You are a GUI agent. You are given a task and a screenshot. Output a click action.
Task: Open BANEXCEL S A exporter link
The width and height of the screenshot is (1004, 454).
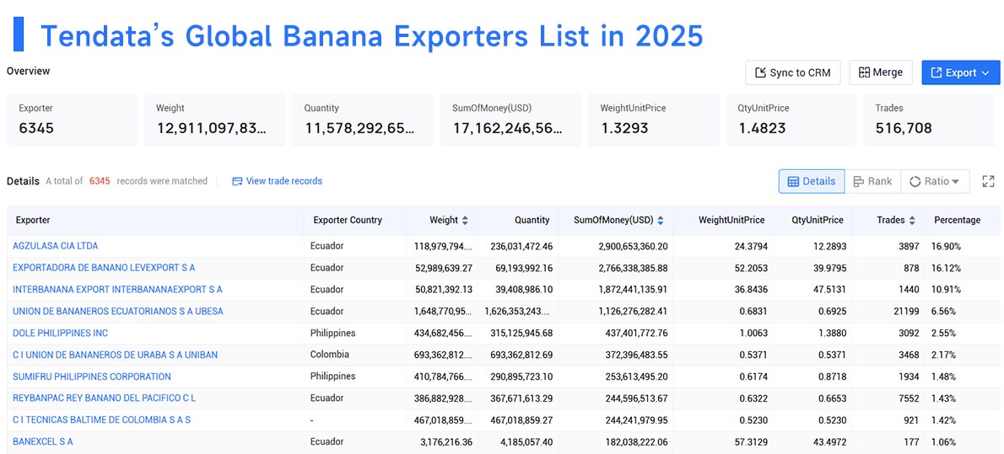[43, 442]
